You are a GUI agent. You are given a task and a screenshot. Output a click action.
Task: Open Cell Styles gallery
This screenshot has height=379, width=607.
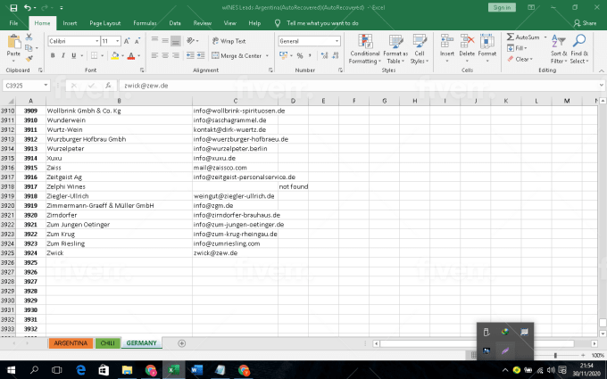[x=419, y=48]
